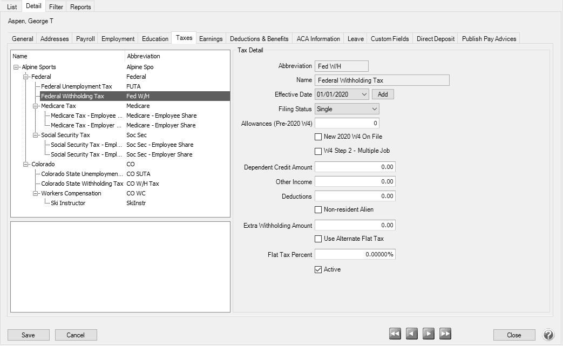Screen dimensions: 563x346
Task: Collapse the Federal tree node
Action: pyautogui.click(x=25, y=77)
